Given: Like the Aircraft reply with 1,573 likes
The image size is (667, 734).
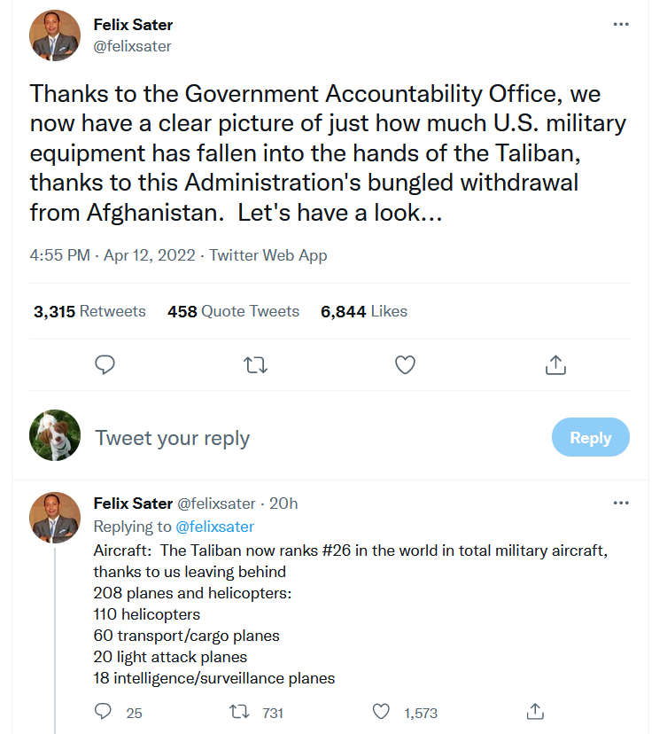Looking at the screenshot, I should 381,712.
